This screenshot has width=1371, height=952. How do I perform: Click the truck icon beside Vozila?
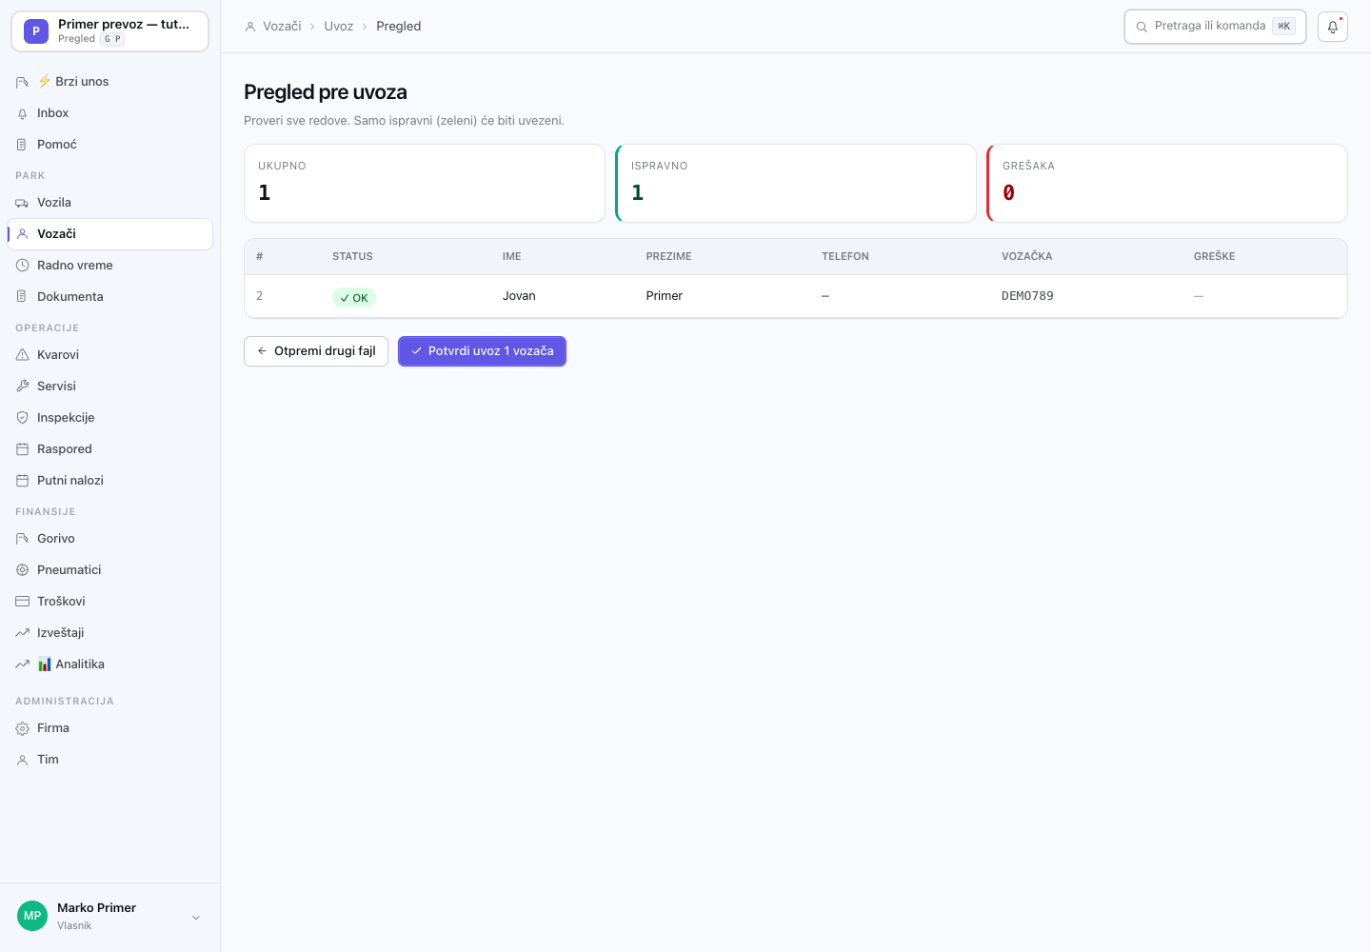[x=22, y=203]
